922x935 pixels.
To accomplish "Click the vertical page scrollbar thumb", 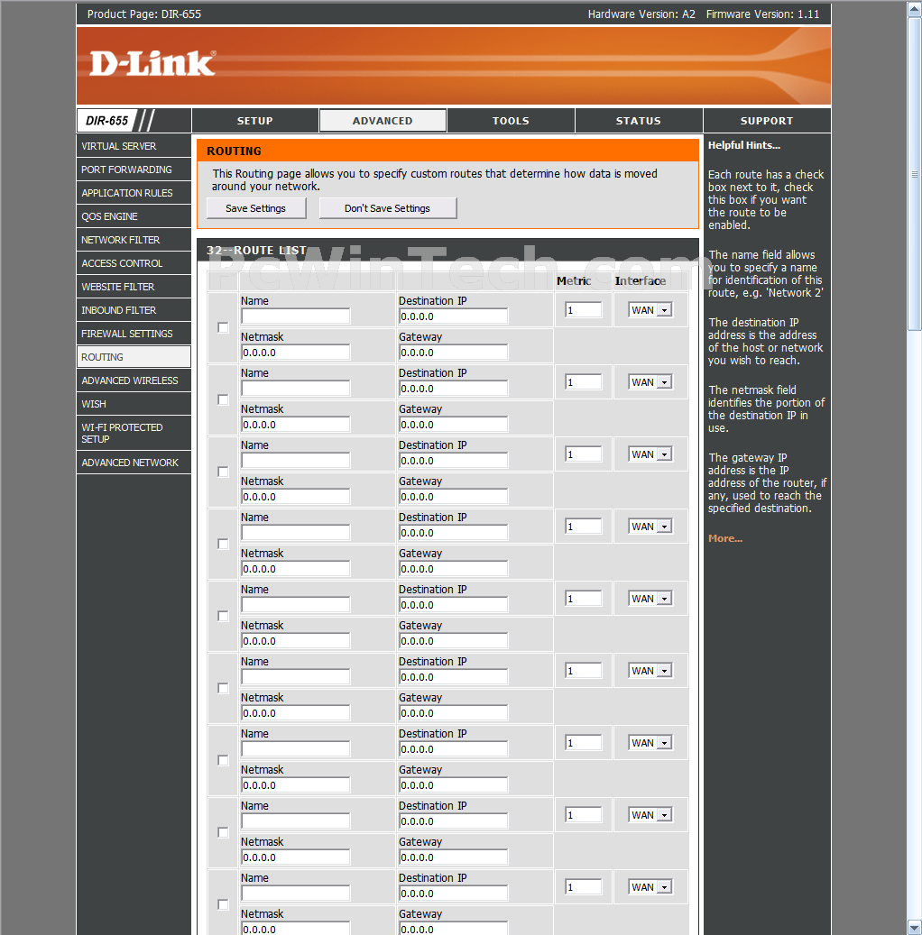I will (914, 173).
